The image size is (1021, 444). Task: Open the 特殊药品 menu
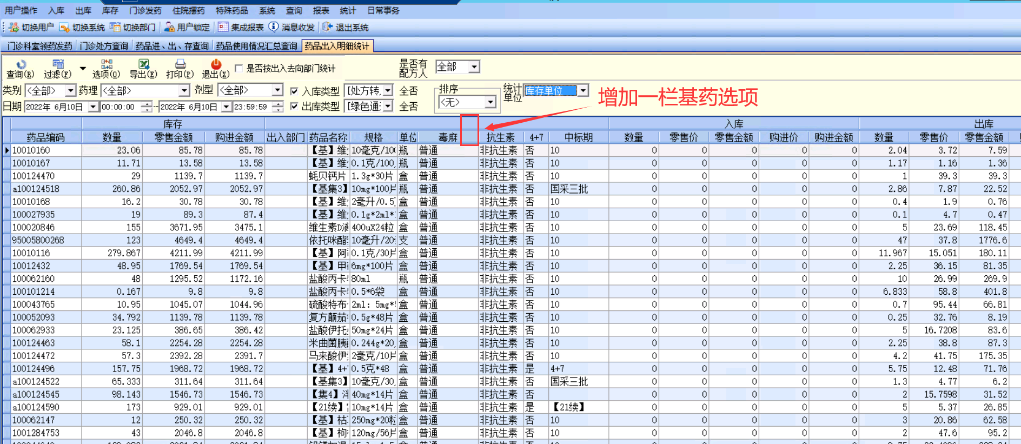(x=232, y=10)
